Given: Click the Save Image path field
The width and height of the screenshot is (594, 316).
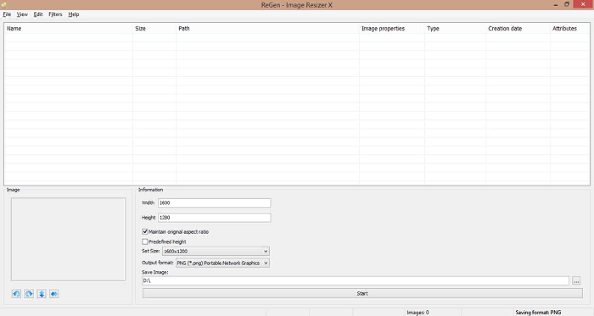Looking at the screenshot, I should tap(346, 280).
